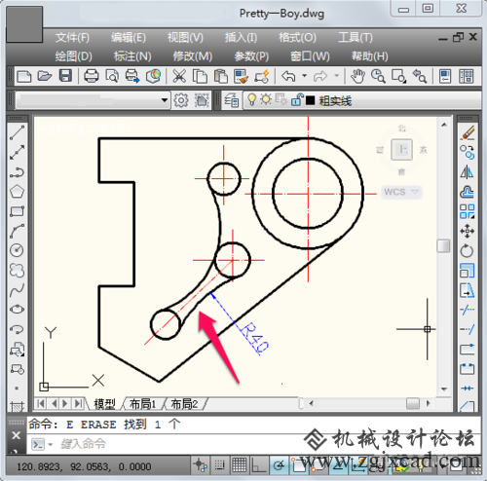
Task: Create a new drawing with New icon
Action: point(24,77)
